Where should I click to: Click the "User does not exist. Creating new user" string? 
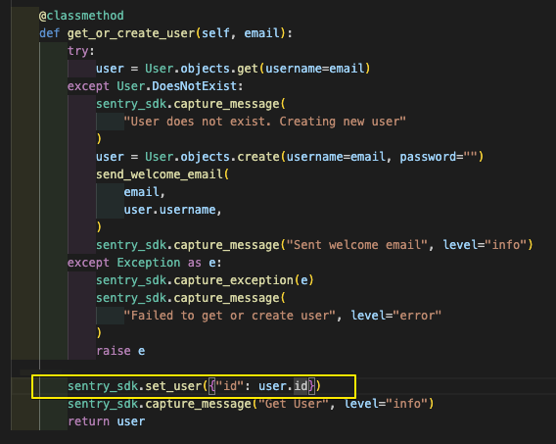tap(264, 122)
